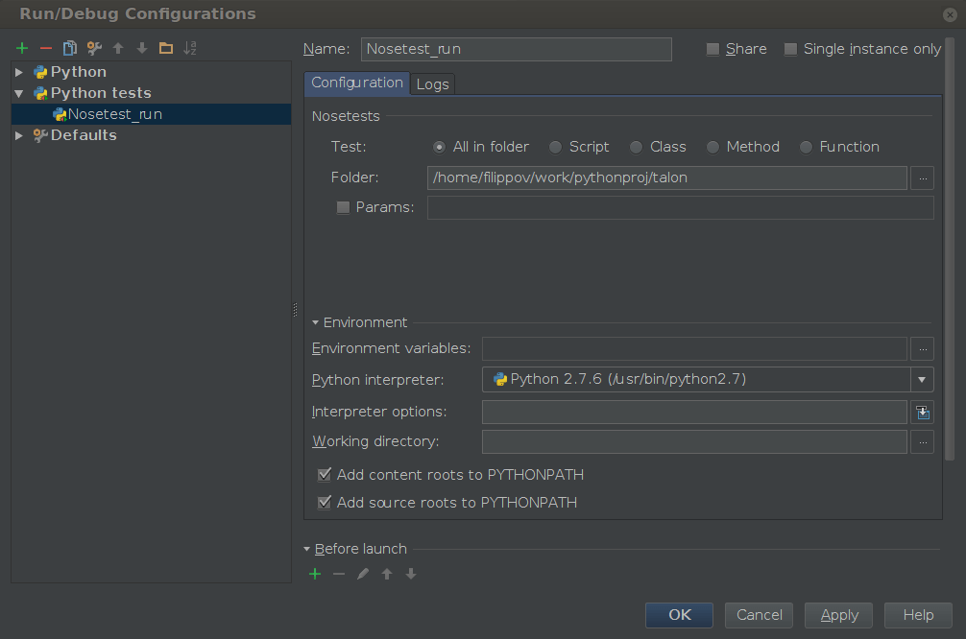Select the Script test radio button
Image resolution: width=966 pixels, height=639 pixels.
554,147
